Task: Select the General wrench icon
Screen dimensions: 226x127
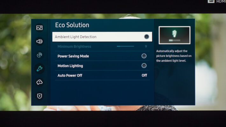Action: [x=39, y=69]
